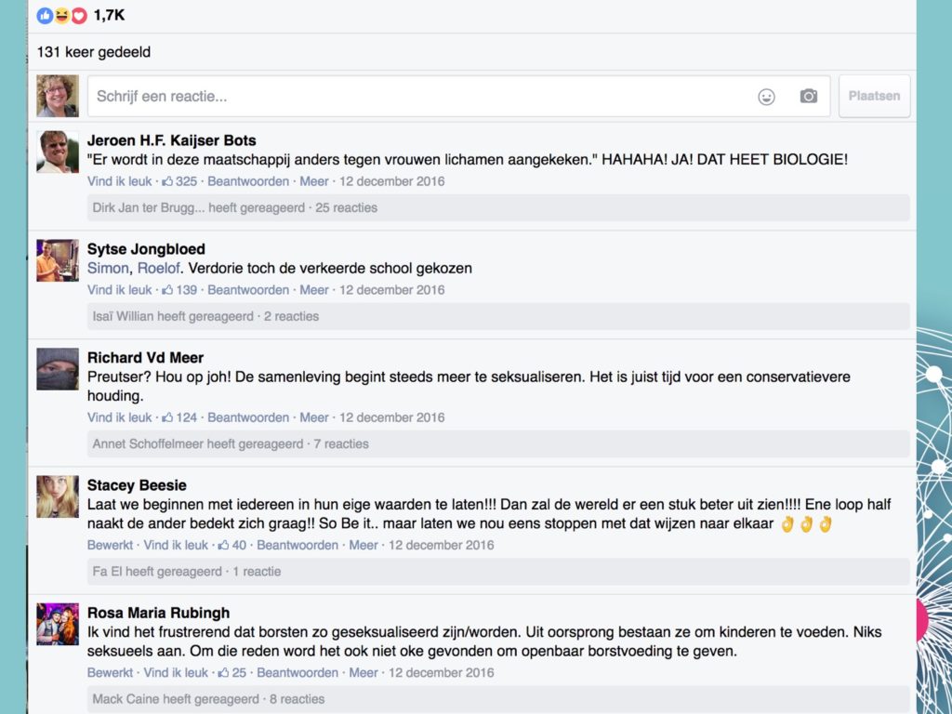Screen dimensions: 952x714
Task: Click thumbs-up count 124 on Richard's comment
Action: click(x=180, y=417)
